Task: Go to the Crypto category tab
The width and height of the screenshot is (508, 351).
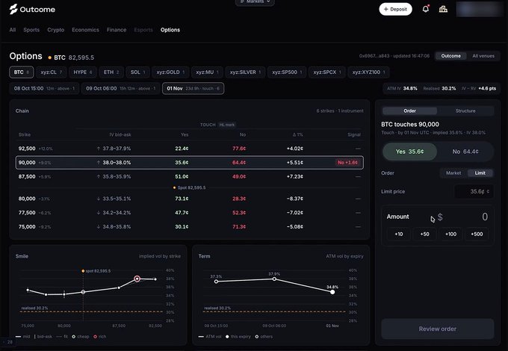Action: point(56,30)
